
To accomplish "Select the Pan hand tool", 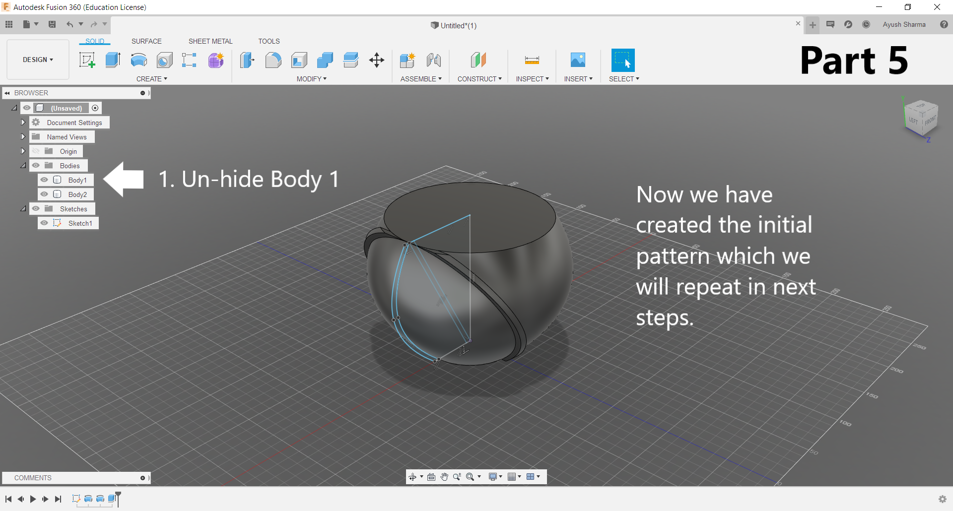I will (444, 477).
